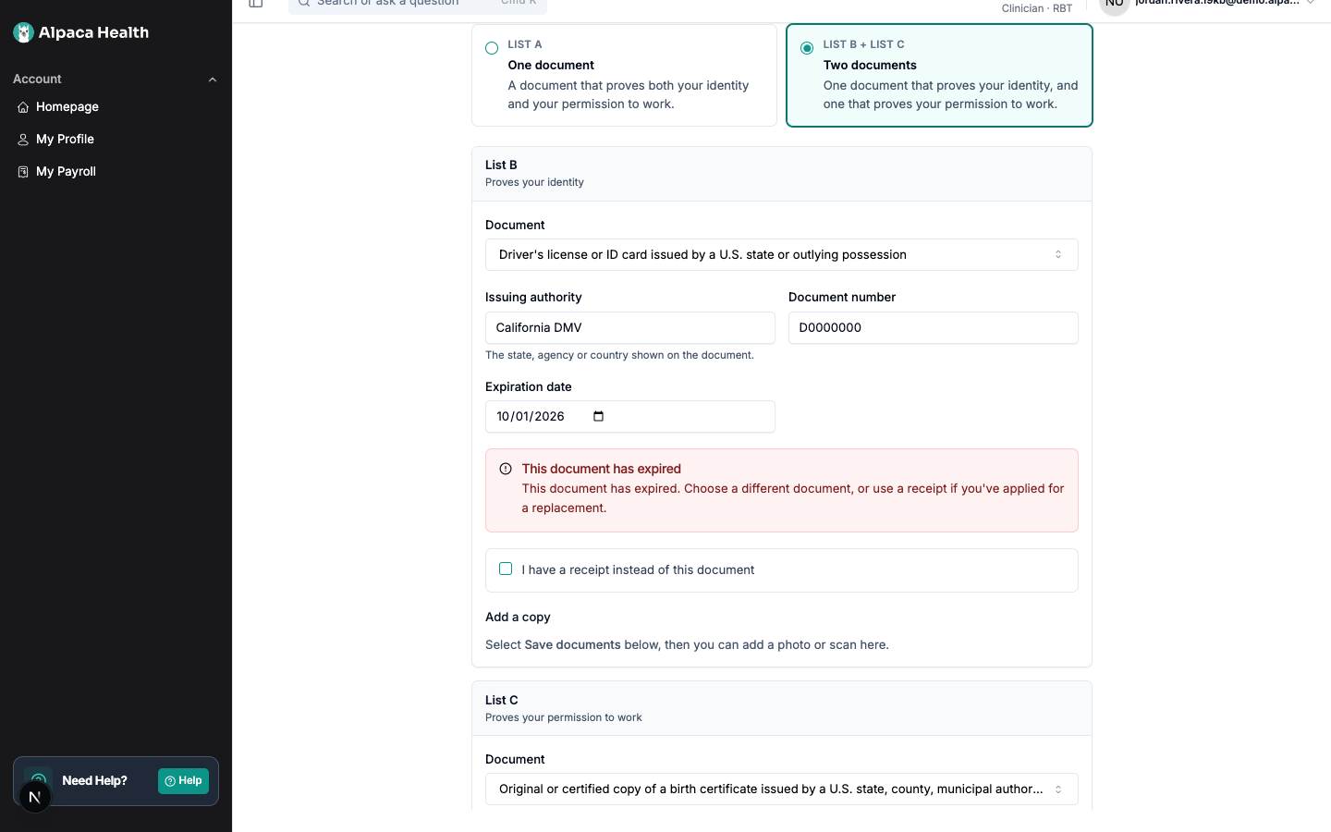Select List B + List C two documents option
This screenshot has height=832, width=1331.
click(x=939, y=75)
